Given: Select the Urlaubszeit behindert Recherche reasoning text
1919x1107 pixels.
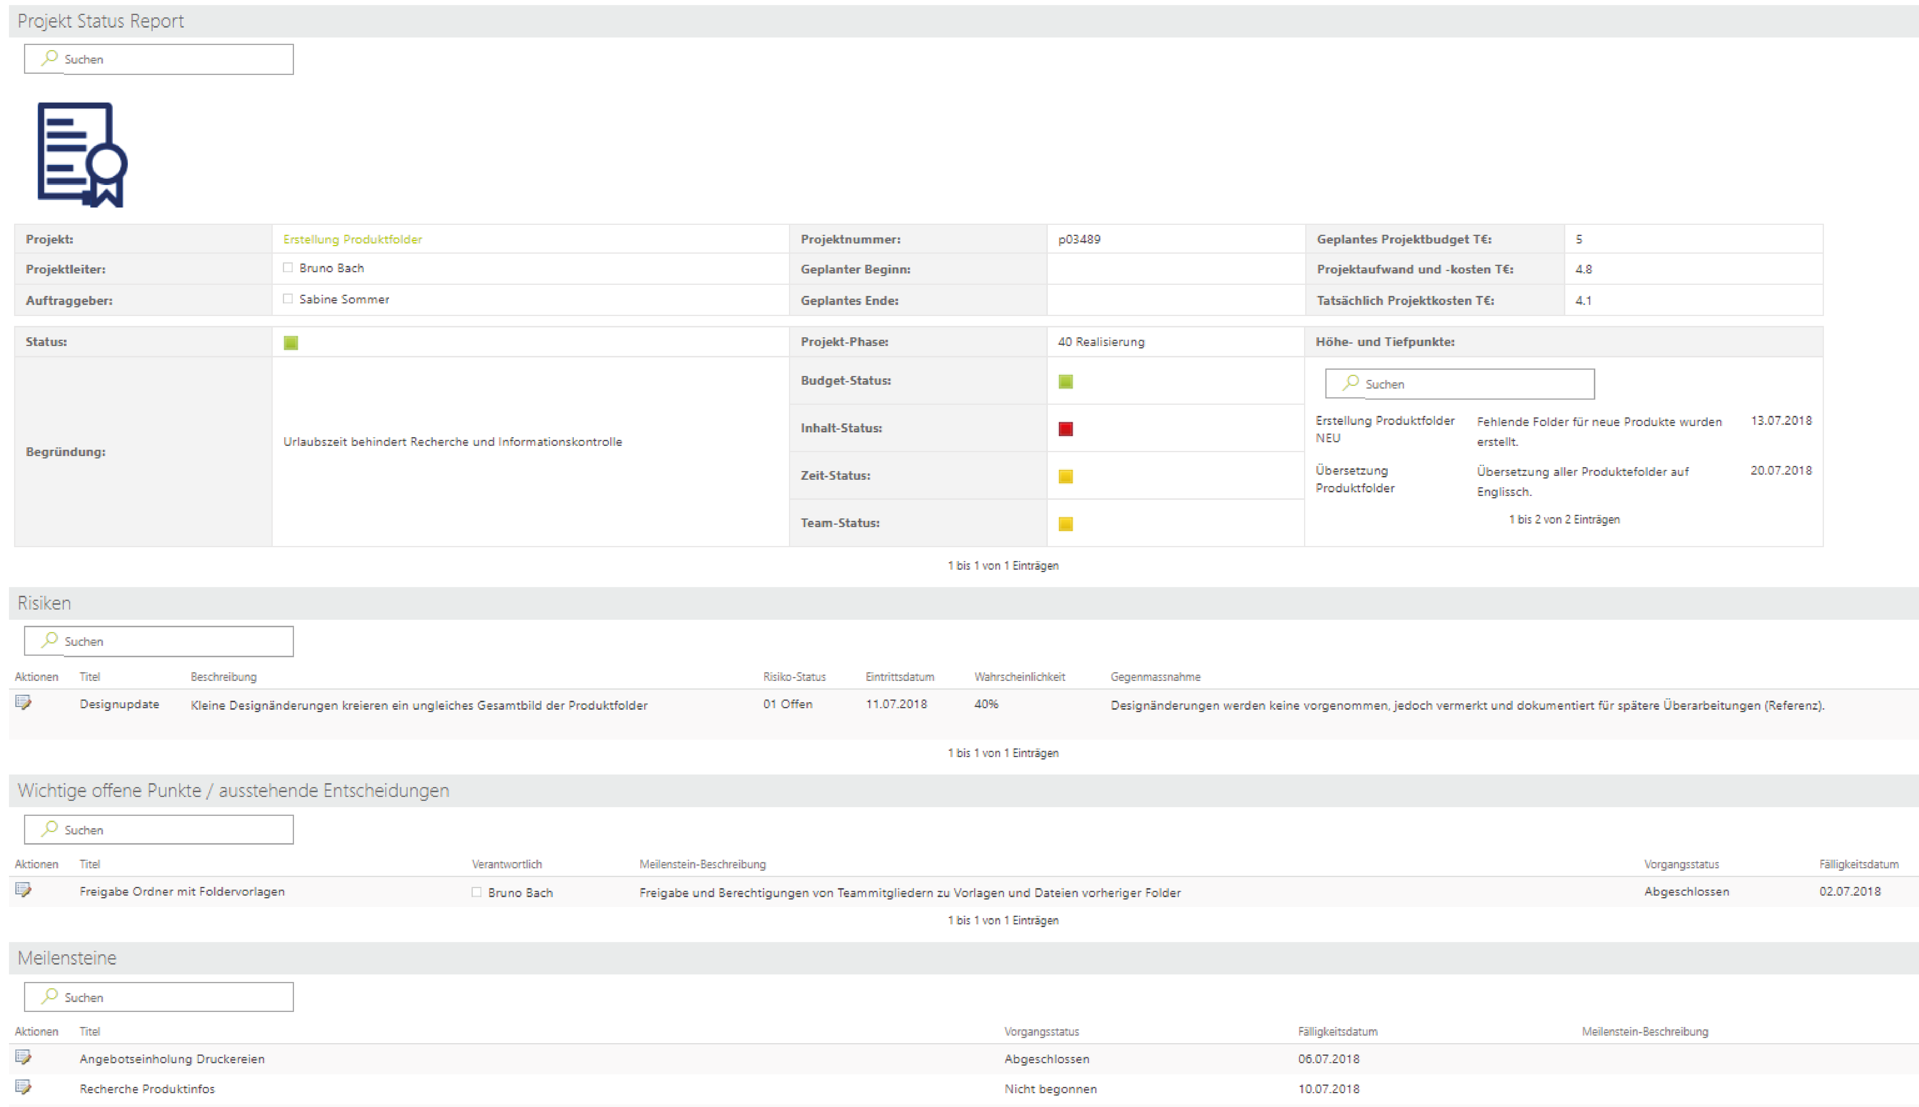Looking at the screenshot, I should coord(453,442).
